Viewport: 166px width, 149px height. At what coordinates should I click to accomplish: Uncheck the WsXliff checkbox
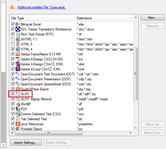pyautogui.click(x=13, y=104)
